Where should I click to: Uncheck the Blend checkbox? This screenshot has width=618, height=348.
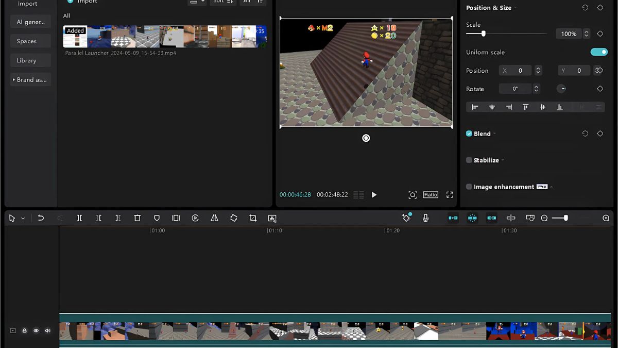469,134
